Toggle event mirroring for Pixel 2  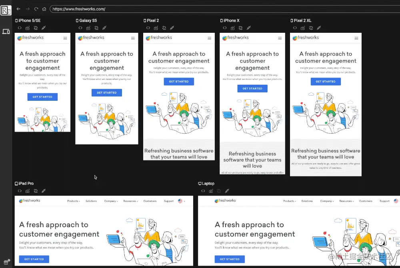[172, 28]
